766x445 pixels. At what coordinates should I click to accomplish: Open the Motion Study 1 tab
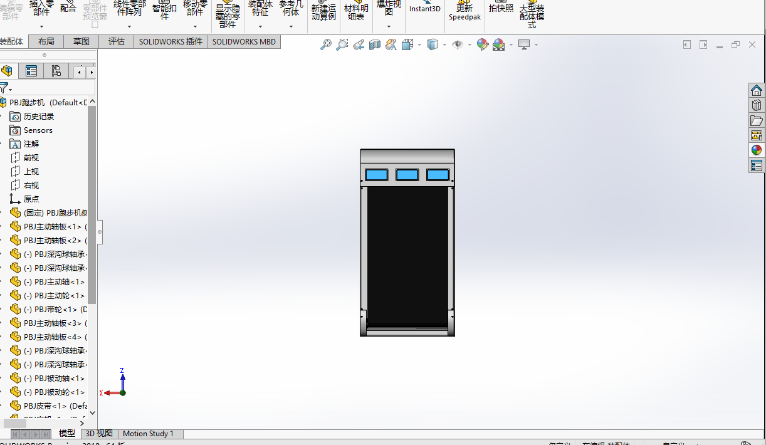click(148, 434)
